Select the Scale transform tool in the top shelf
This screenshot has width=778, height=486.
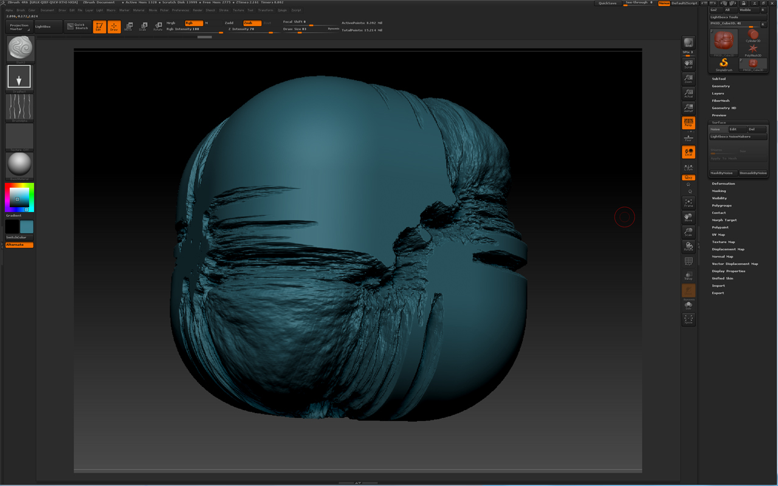pyautogui.click(x=143, y=27)
